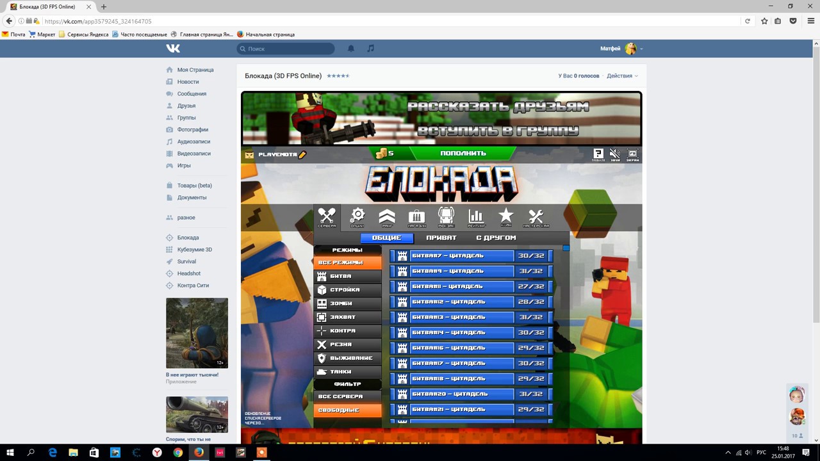Filter by Все режимы mode
Screen dimensions: 820x461
click(x=347, y=263)
